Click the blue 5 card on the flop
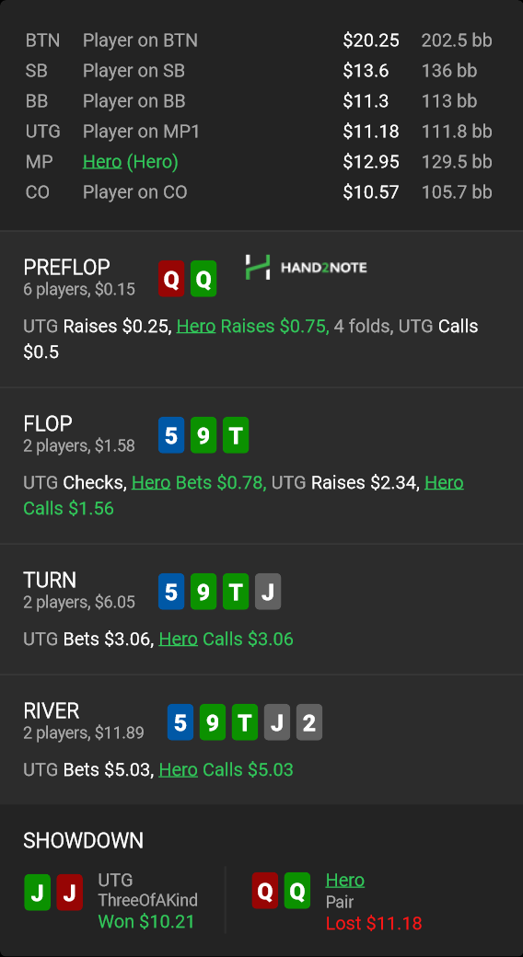The height and width of the screenshot is (957, 523). coord(171,435)
